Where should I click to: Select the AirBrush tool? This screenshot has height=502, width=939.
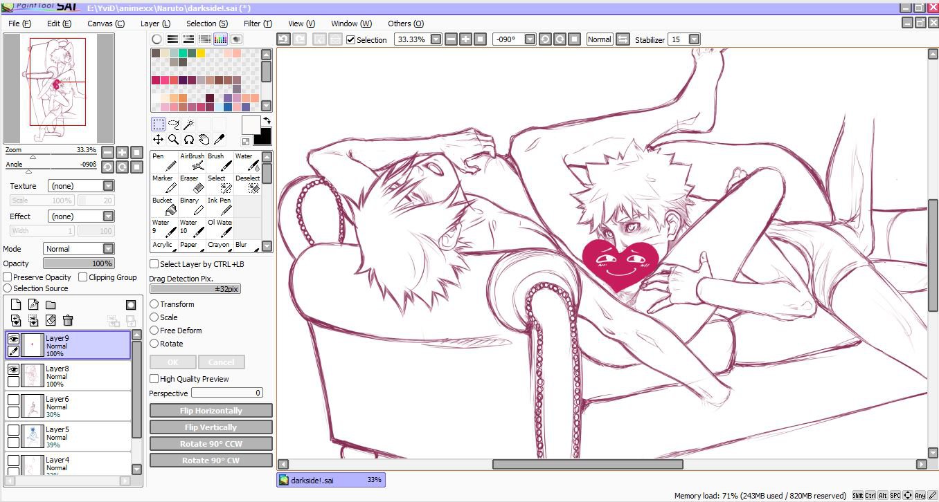point(192,162)
